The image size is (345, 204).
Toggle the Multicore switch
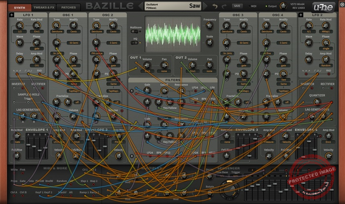(134, 31)
